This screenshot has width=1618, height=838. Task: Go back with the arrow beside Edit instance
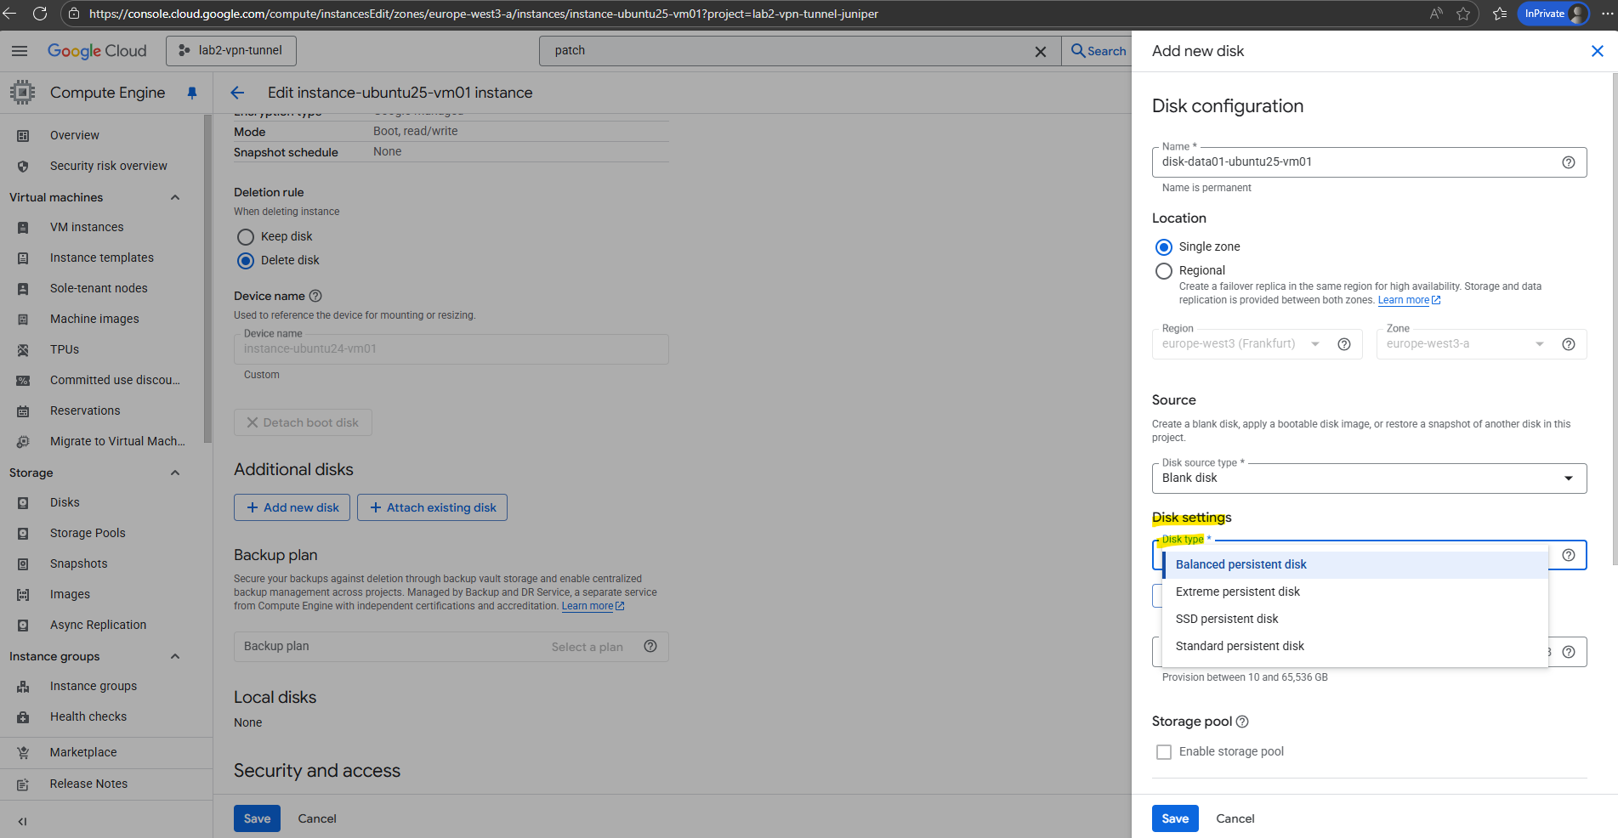click(237, 93)
